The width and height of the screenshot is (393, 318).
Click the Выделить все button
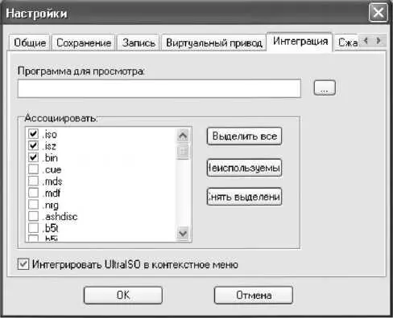pos(244,137)
